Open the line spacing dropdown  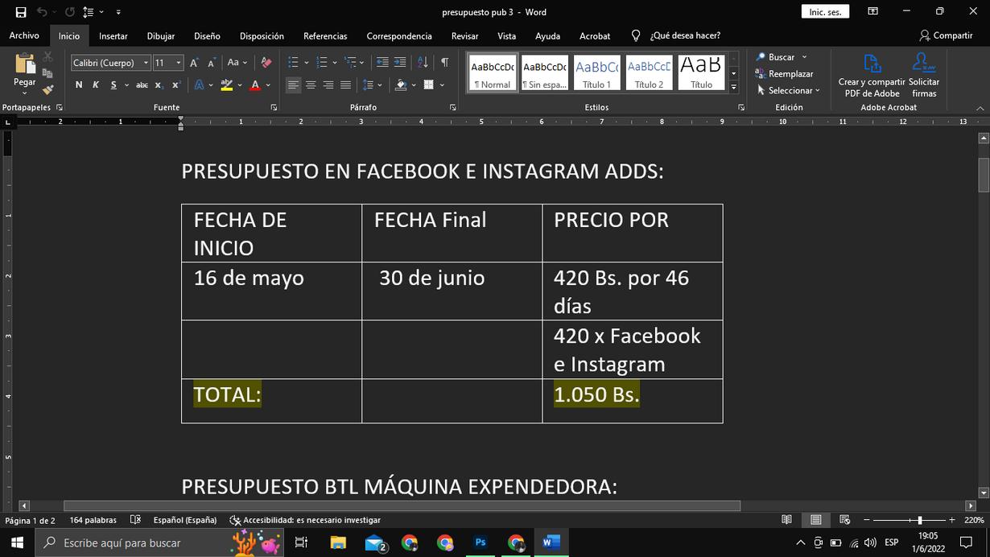373,85
